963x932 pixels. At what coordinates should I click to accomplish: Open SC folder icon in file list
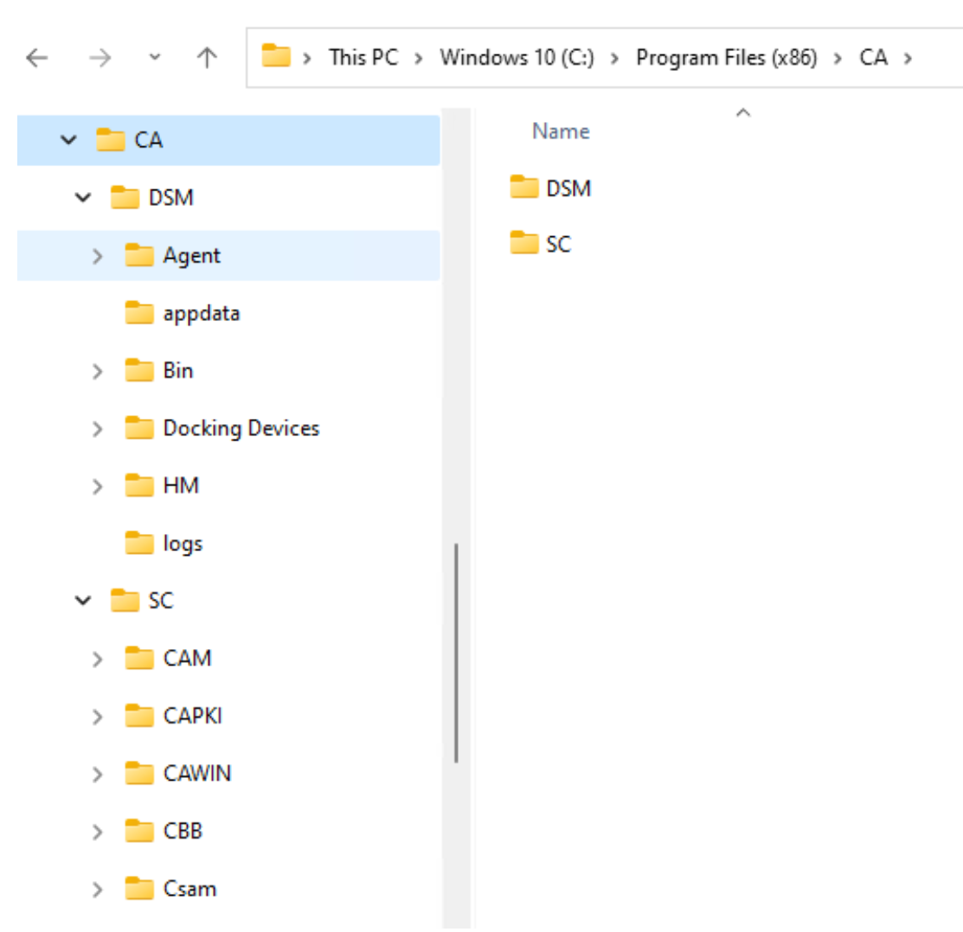coord(524,245)
